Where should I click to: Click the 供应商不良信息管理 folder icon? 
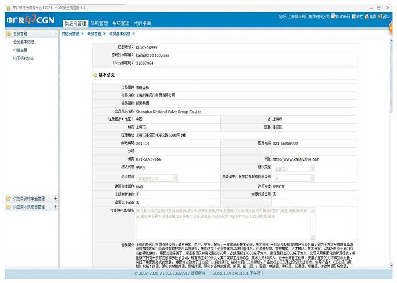click(x=8, y=207)
